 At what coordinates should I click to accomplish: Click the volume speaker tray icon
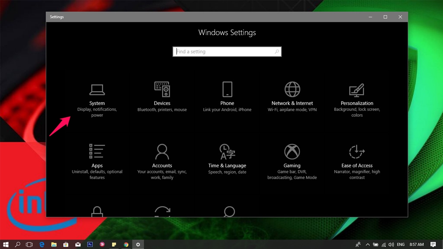pos(391,245)
